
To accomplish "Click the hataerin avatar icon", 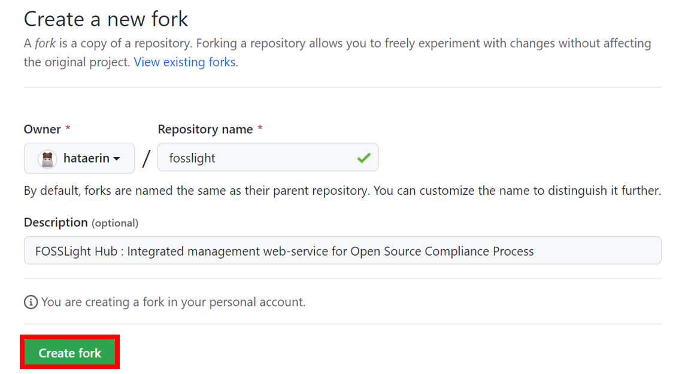I will [47, 158].
